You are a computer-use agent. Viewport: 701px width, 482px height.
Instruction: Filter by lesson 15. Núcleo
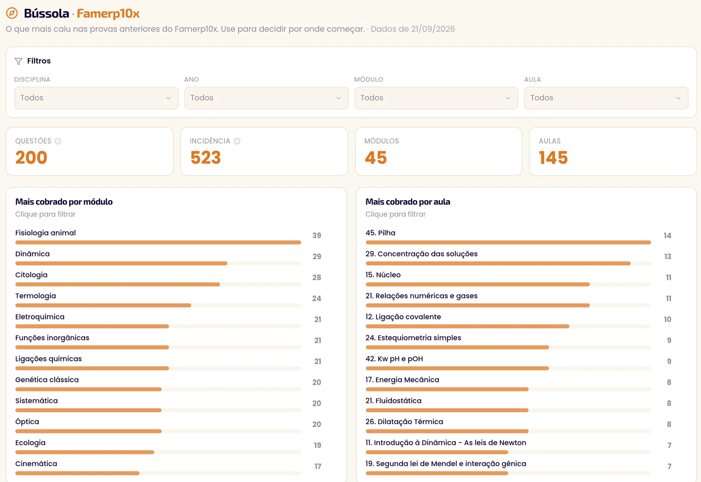click(x=518, y=278)
